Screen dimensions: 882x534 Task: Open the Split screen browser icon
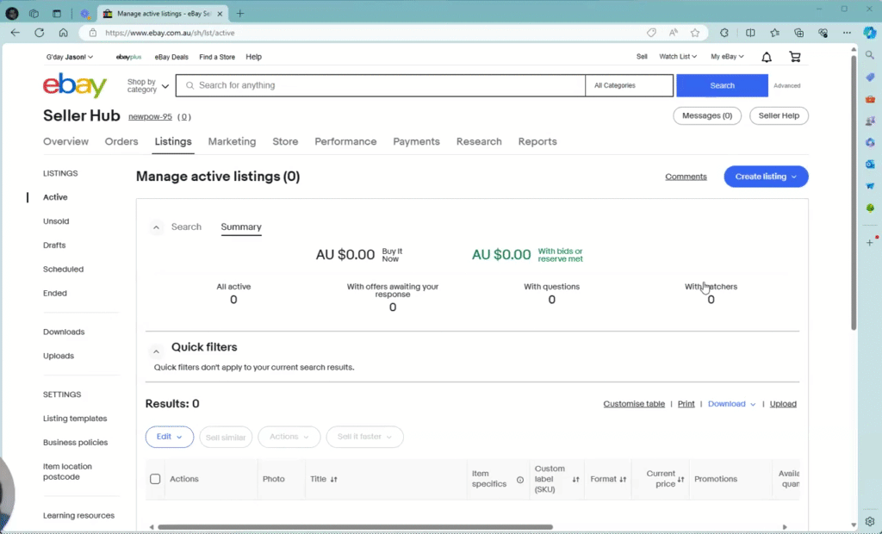click(750, 31)
